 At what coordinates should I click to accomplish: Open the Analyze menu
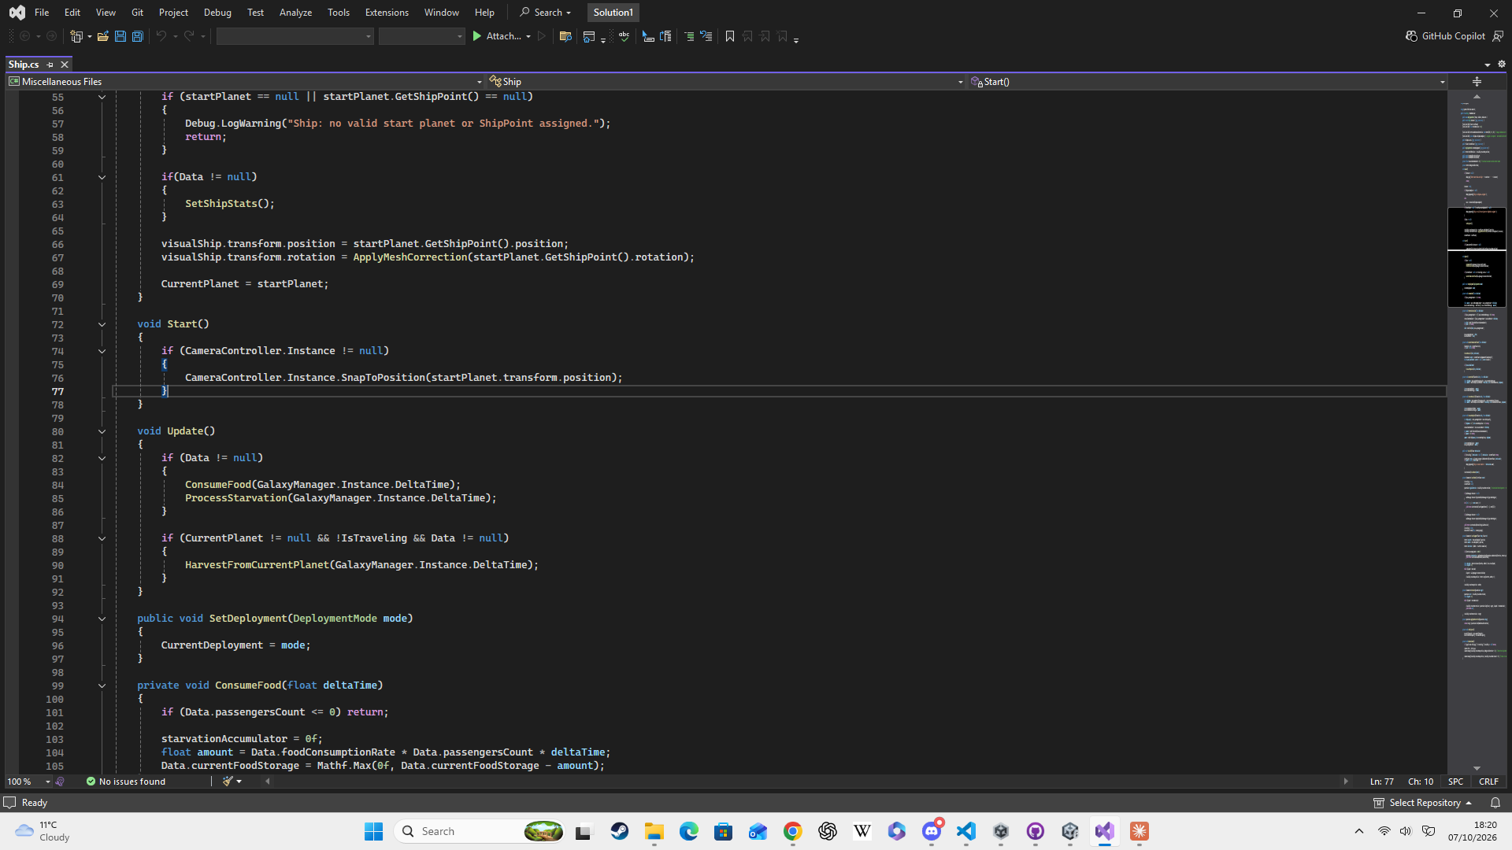coord(295,13)
